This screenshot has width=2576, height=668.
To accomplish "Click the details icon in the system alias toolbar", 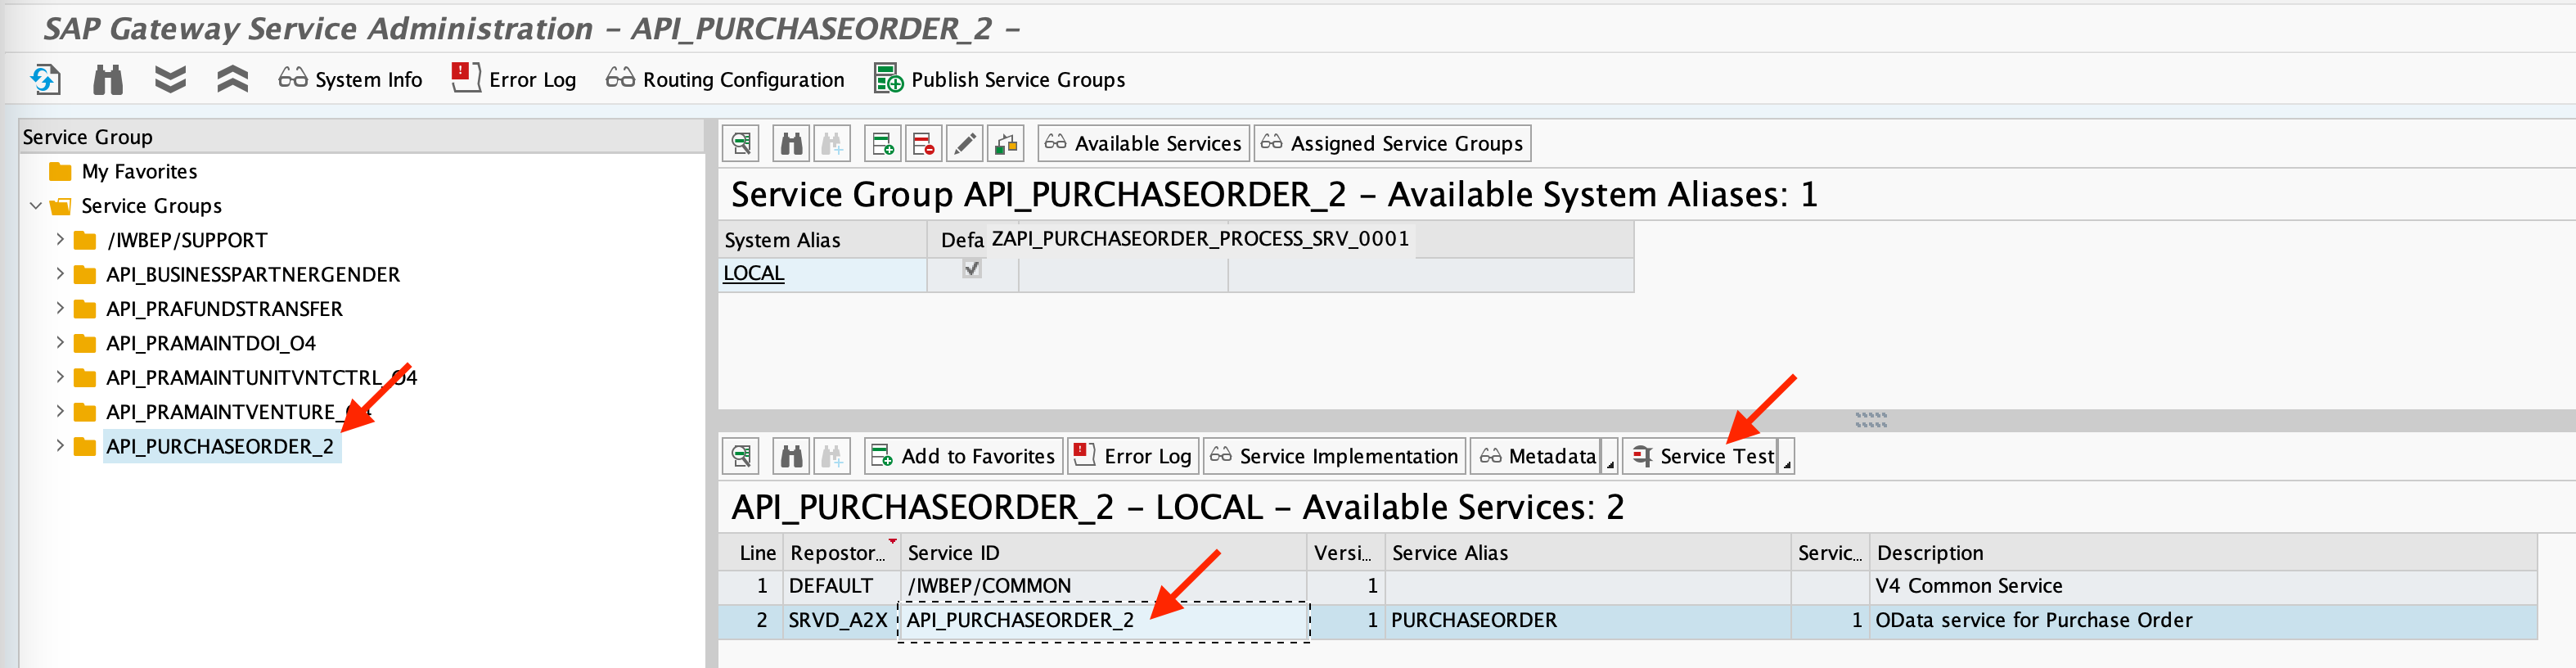I will (741, 144).
